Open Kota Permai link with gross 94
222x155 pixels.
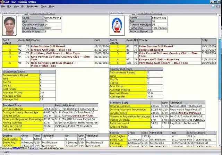[60, 58]
